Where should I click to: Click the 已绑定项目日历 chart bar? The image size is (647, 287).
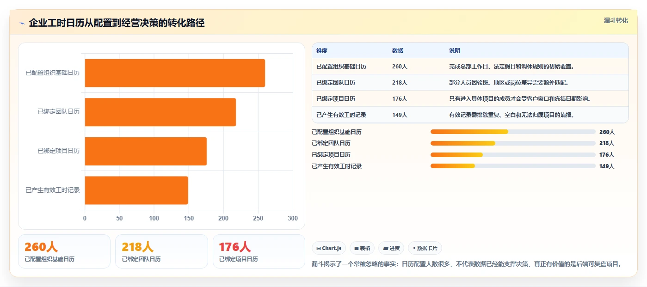click(146, 151)
